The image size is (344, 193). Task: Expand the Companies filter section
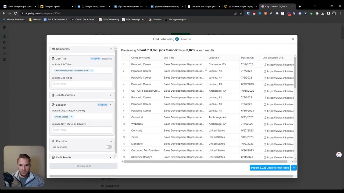[82, 49]
